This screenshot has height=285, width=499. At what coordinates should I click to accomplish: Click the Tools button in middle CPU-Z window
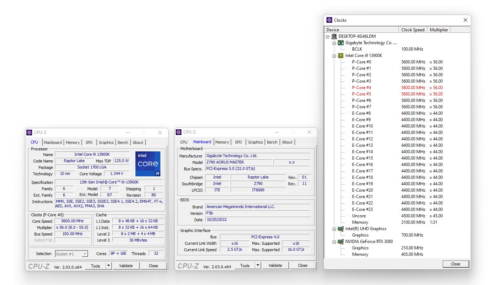click(245, 265)
